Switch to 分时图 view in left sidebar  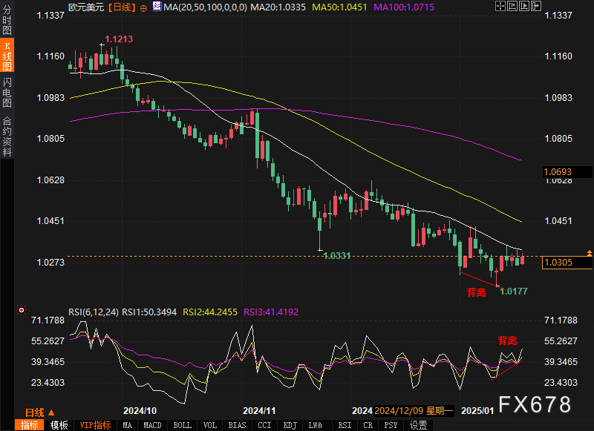point(7,21)
